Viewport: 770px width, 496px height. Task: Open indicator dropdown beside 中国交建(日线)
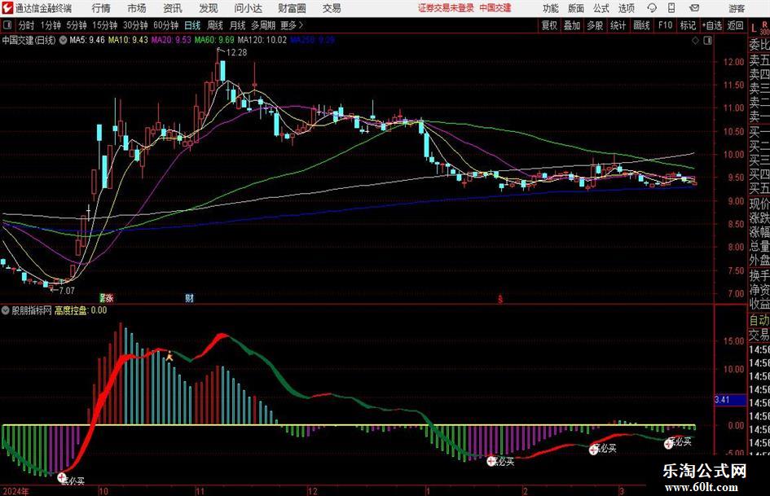tap(63, 40)
